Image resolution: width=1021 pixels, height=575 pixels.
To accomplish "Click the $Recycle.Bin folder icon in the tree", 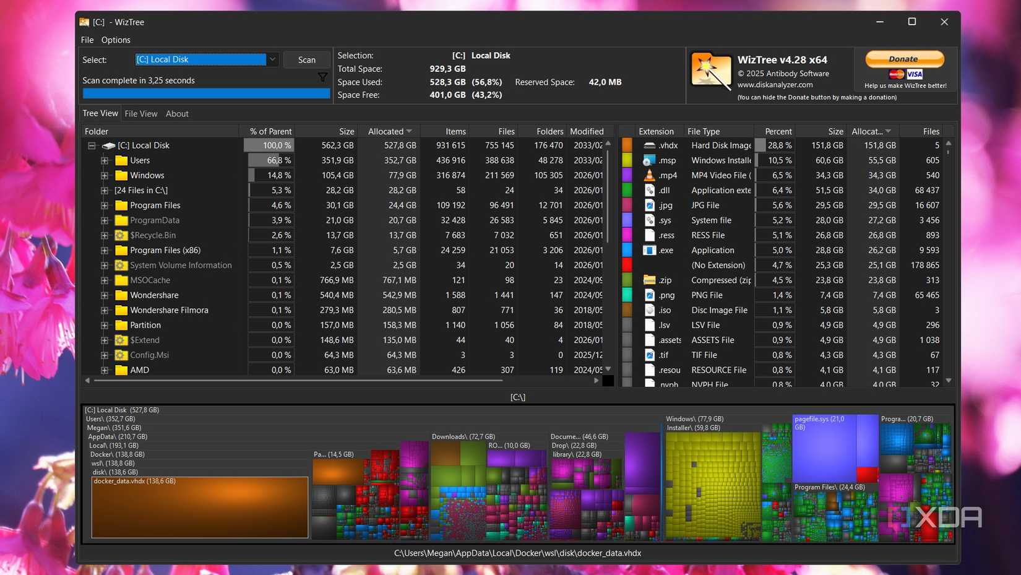I will 120,235.
